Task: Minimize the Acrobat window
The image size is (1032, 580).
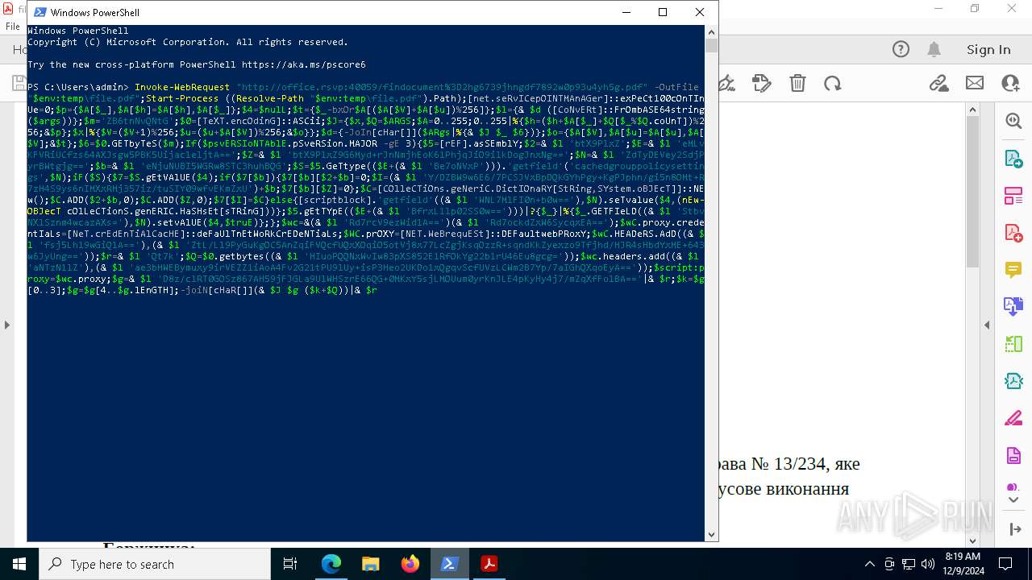Action: [938, 9]
